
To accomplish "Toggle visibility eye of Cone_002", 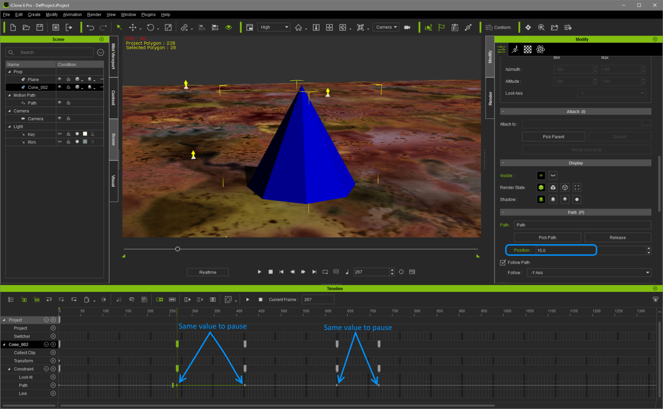I will pos(60,87).
